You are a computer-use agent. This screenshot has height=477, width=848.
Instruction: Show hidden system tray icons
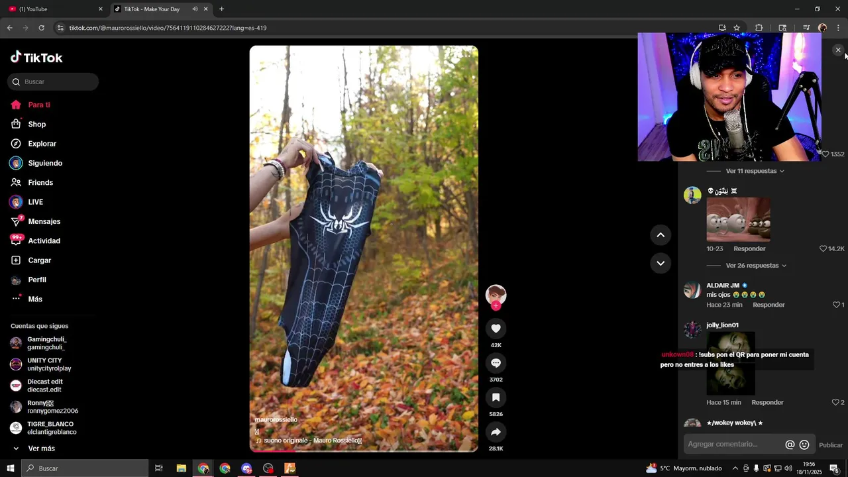(x=735, y=468)
